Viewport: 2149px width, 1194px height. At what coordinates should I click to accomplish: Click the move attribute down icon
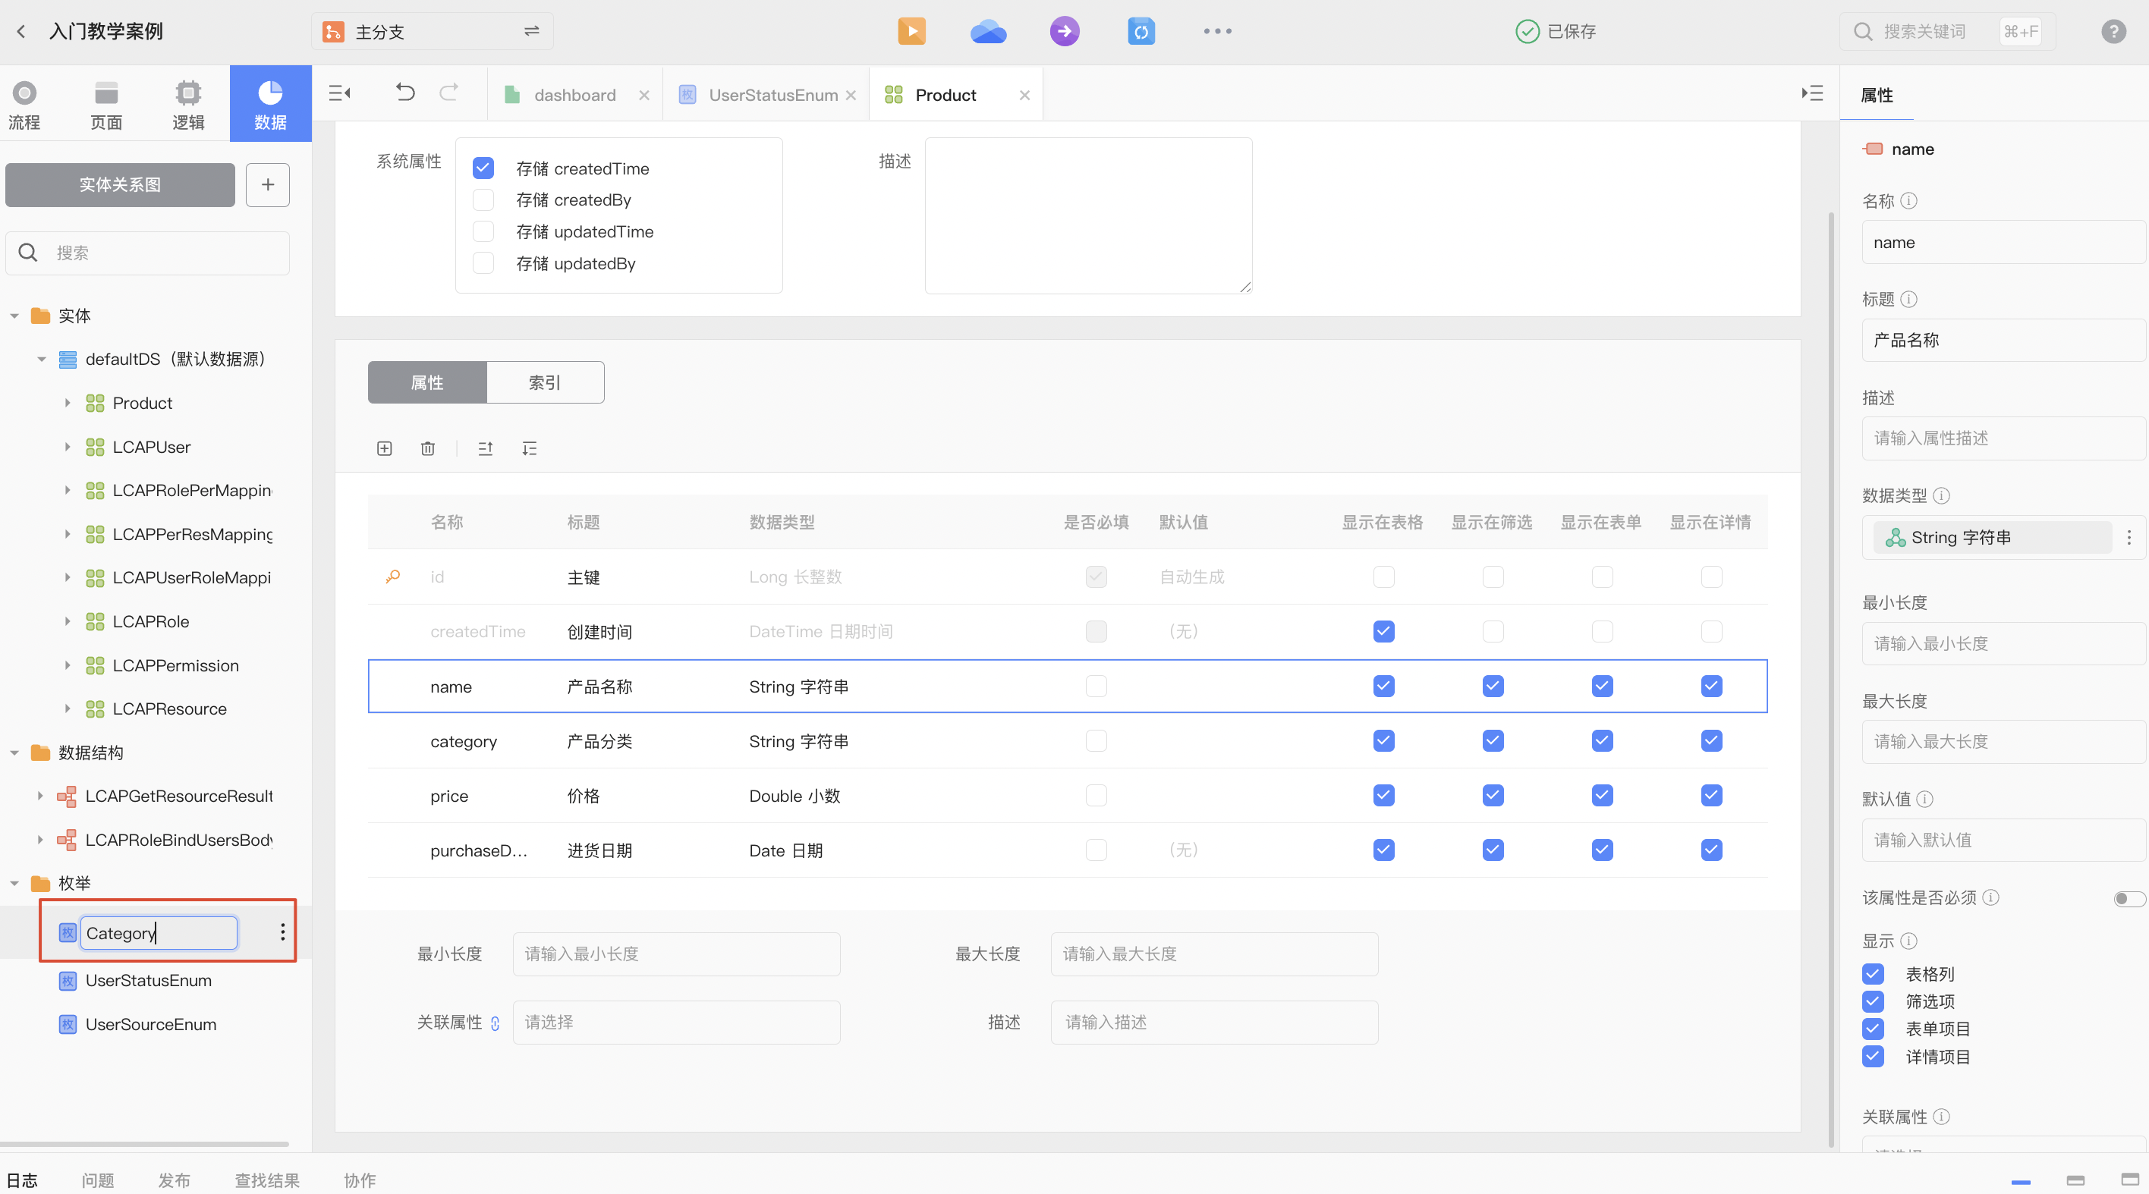[529, 448]
